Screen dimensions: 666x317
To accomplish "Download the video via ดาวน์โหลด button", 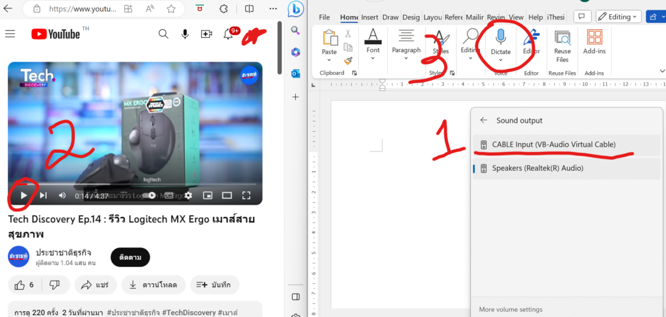I will (x=153, y=285).
